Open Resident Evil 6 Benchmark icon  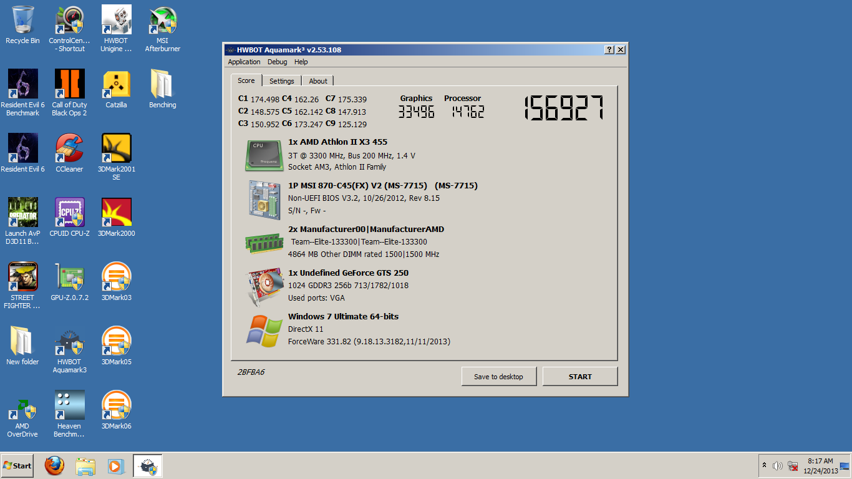click(23, 92)
